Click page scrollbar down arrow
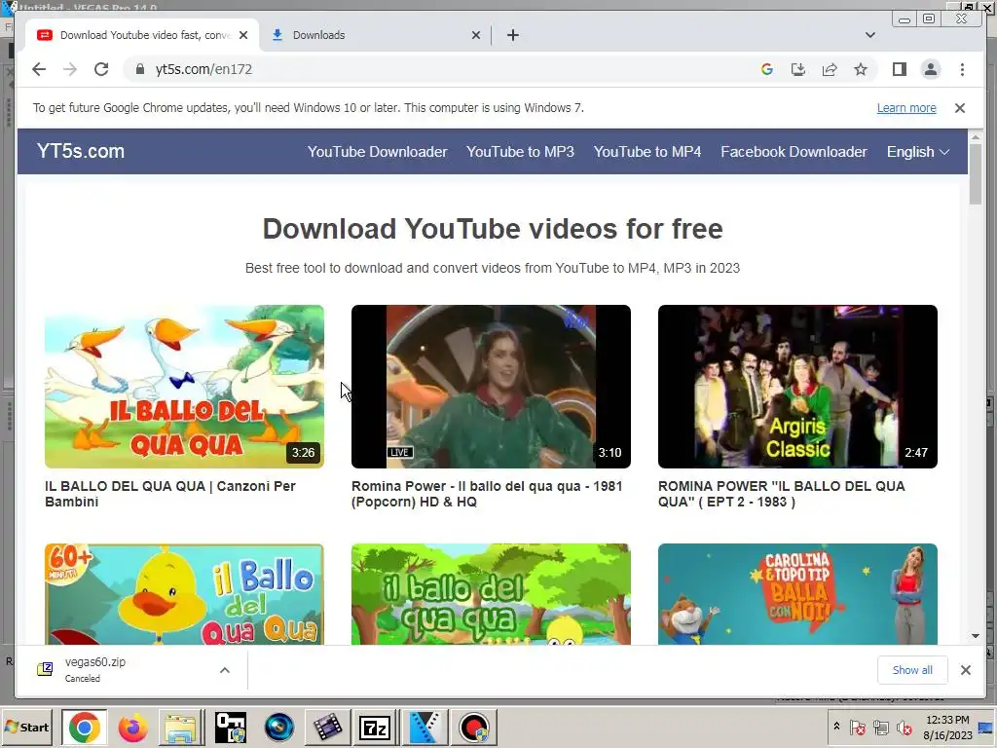The height and width of the screenshot is (748, 997). (x=976, y=636)
